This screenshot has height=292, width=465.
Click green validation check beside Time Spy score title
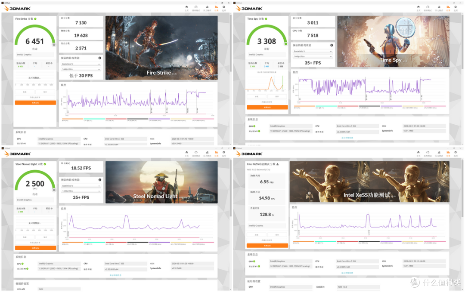click(266, 18)
